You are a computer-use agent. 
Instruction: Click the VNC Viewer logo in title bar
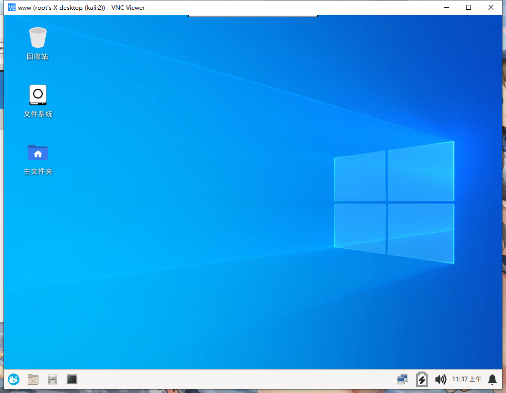pos(12,7)
